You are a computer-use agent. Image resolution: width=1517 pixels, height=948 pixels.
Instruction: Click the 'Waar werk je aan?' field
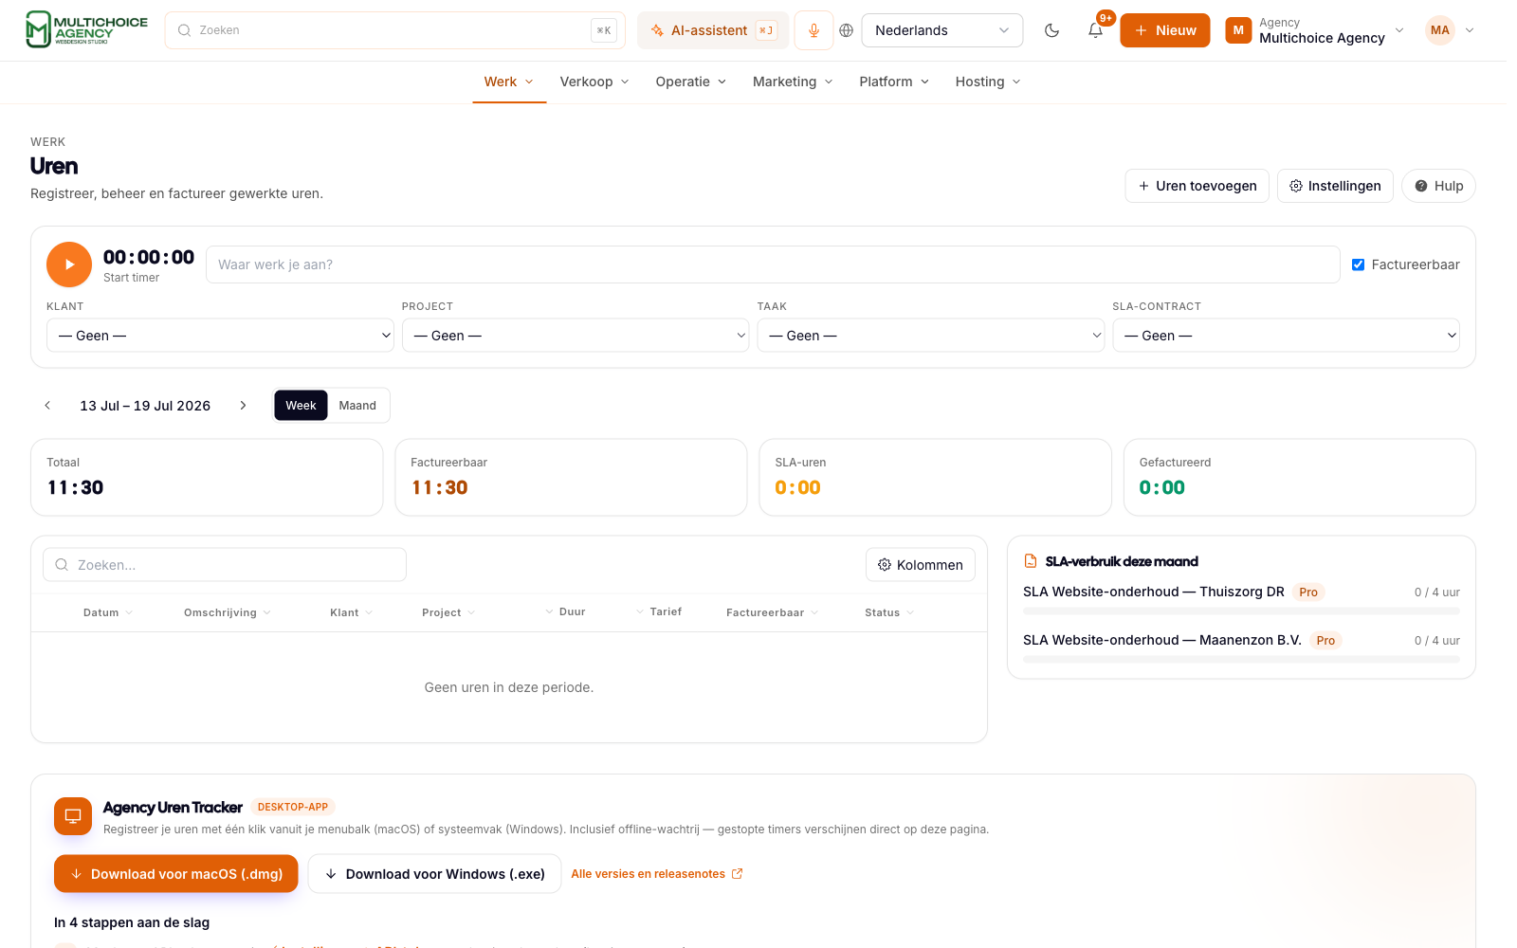[x=773, y=264]
